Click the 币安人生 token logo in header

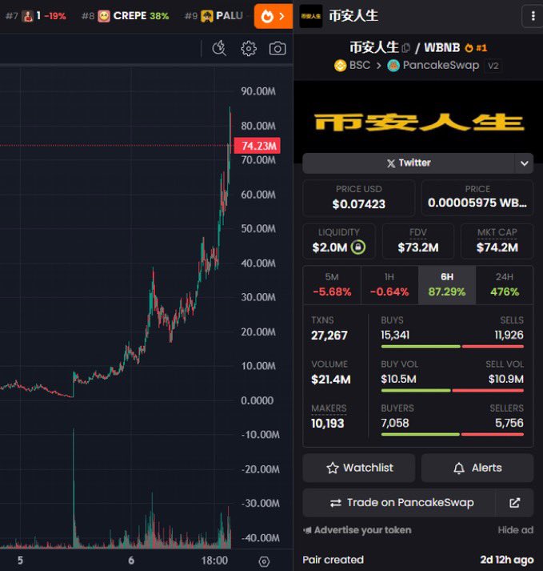point(310,16)
